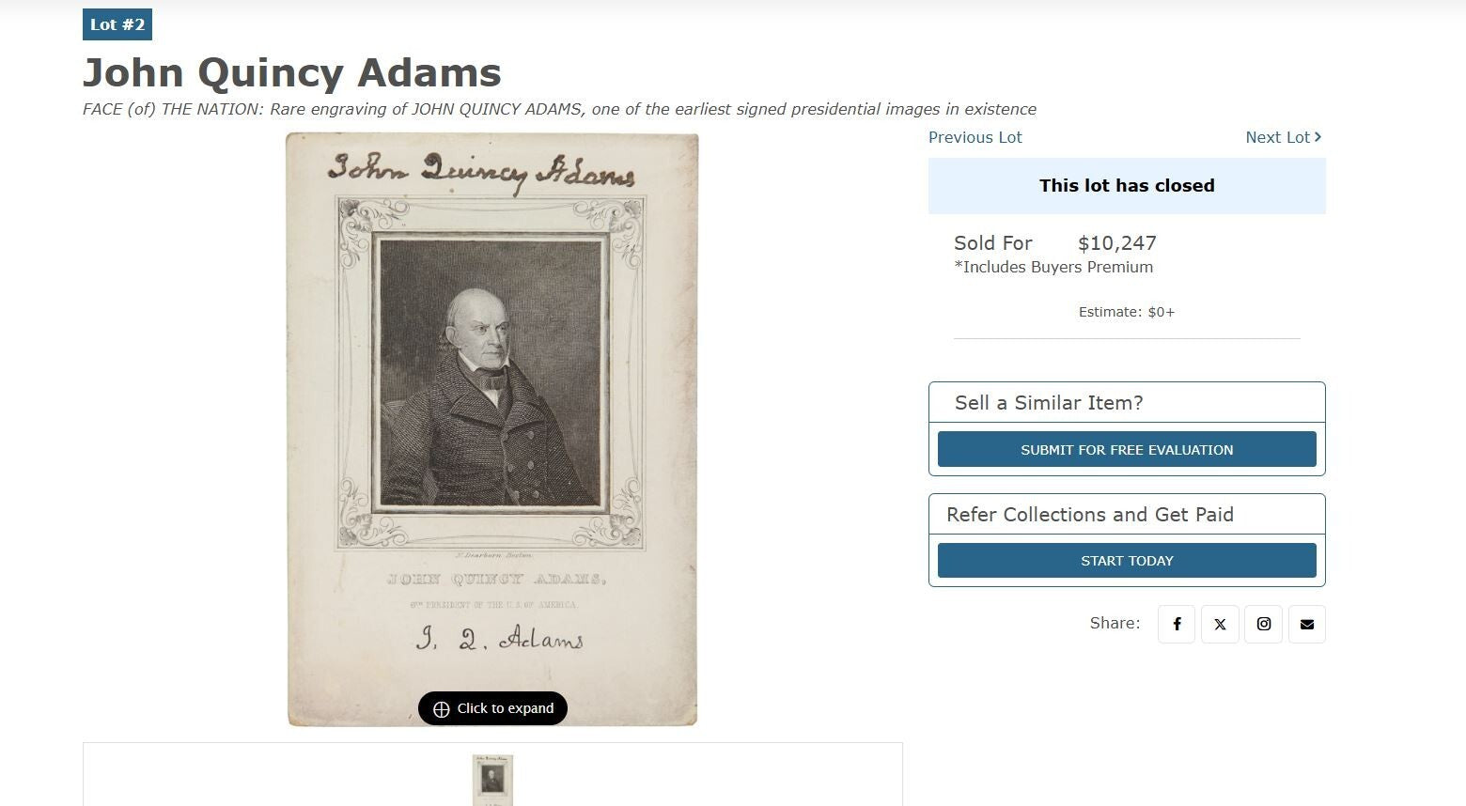Click the John Quincy Adams page title
The height and width of the screenshot is (806, 1466).
click(292, 72)
